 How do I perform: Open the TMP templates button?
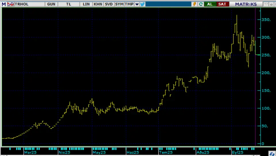[x=129, y=4]
